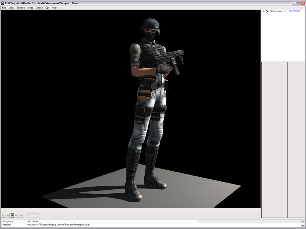The height and width of the screenshot is (229, 306).
Task: Pause the animation playback
Action: pyautogui.click(x=12, y=215)
